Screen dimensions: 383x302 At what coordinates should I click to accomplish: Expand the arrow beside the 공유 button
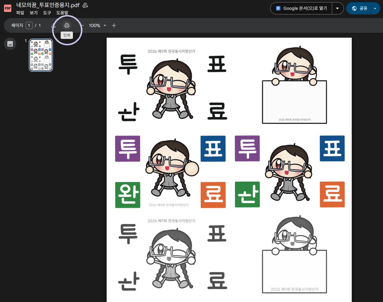(x=375, y=8)
